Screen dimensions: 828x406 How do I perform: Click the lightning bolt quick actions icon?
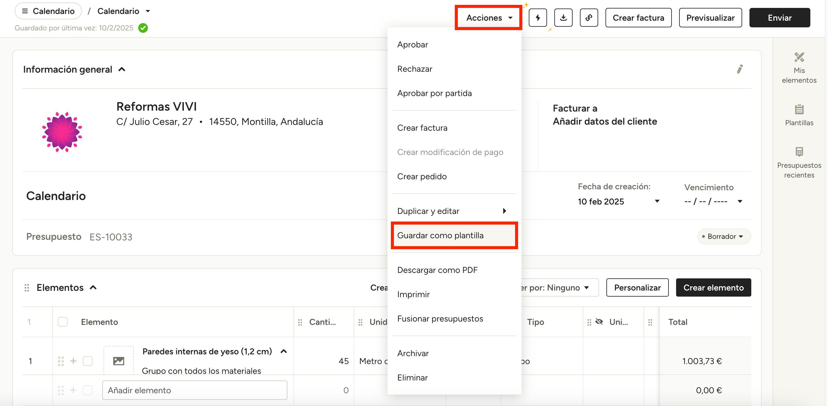point(538,18)
